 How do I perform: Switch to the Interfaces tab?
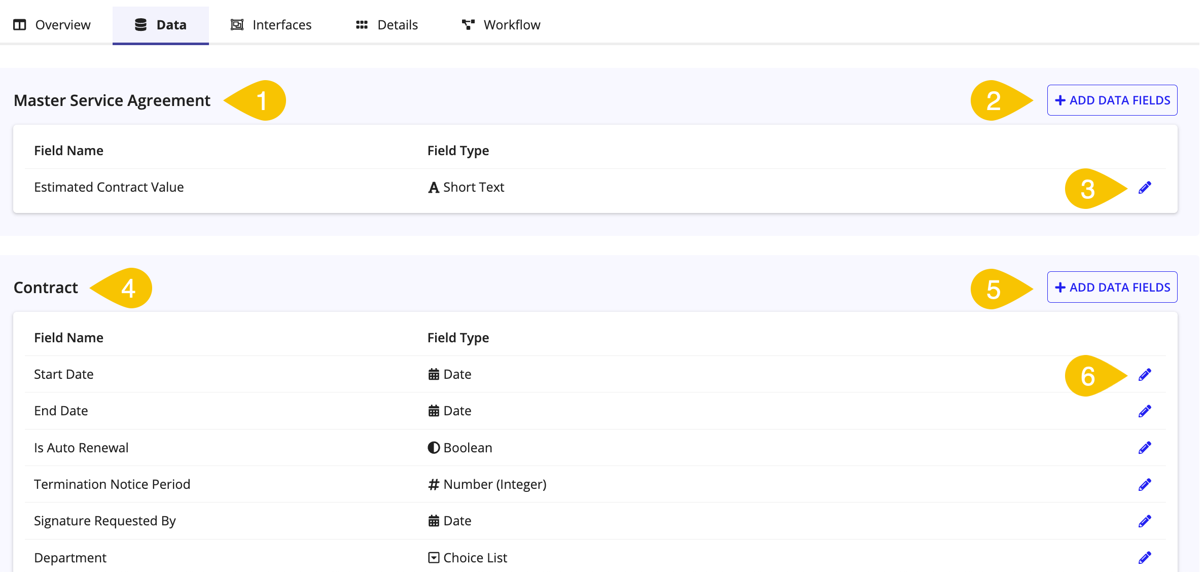tap(271, 25)
